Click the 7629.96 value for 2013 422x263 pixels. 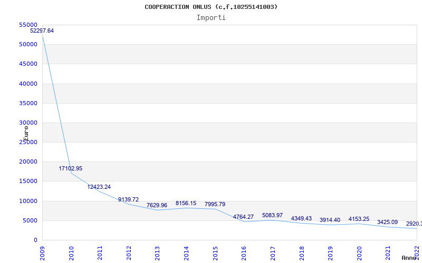pos(157,206)
